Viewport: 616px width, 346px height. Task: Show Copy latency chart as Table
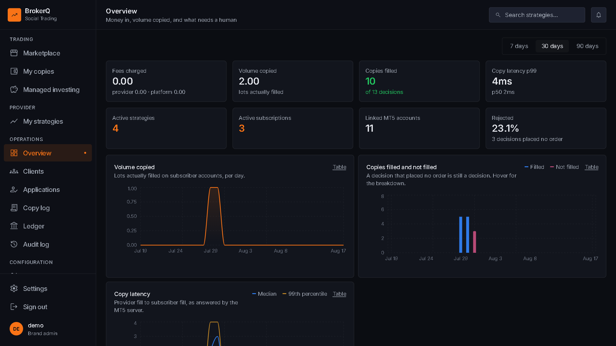click(339, 294)
